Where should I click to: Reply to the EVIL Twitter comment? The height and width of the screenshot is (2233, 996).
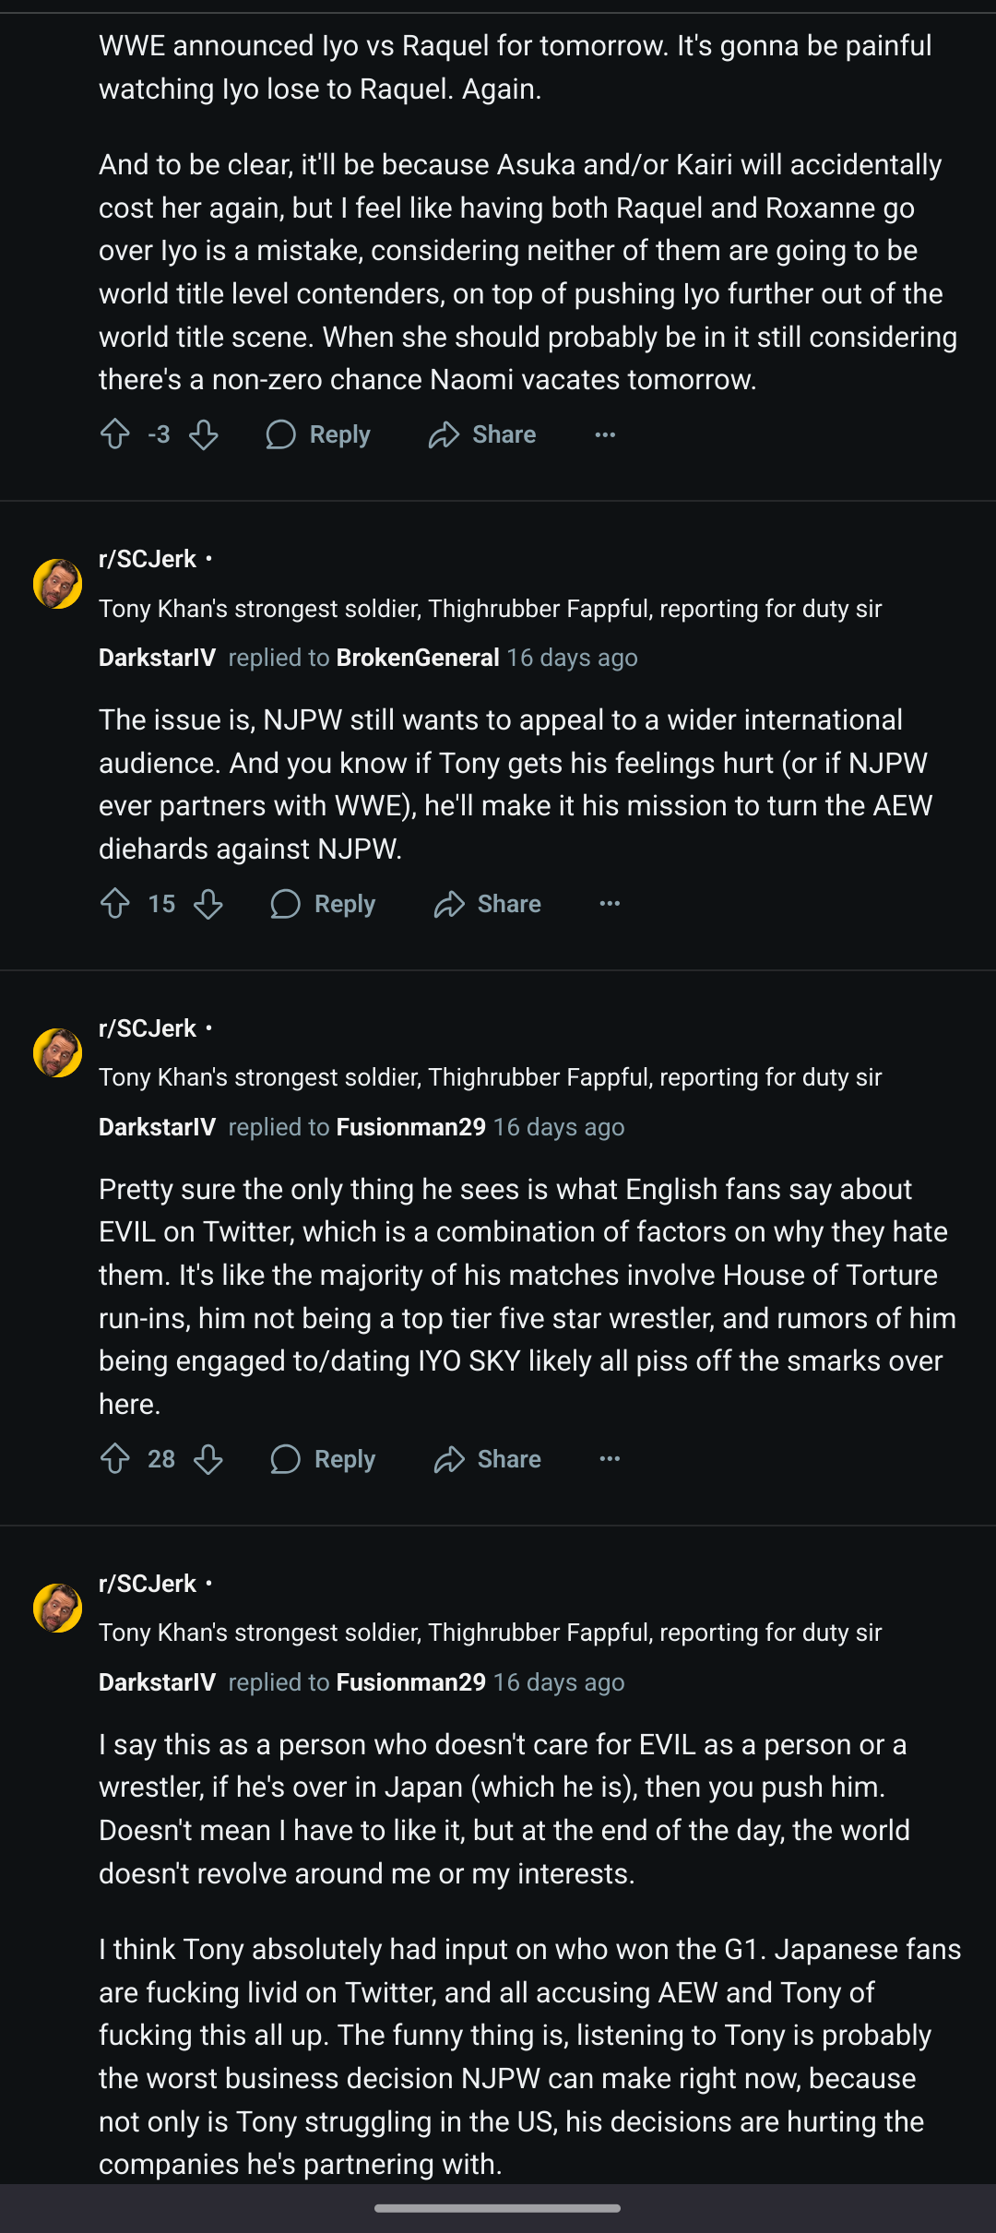(323, 1459)
